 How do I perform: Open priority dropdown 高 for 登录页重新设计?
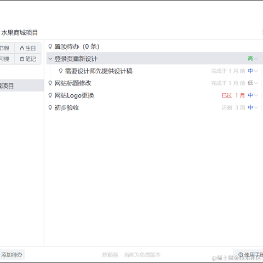253,59
